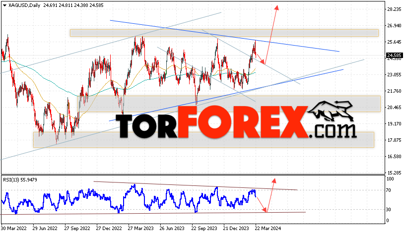Select the 22 Mar 2024 date label
405x234 pixels.
268,229
